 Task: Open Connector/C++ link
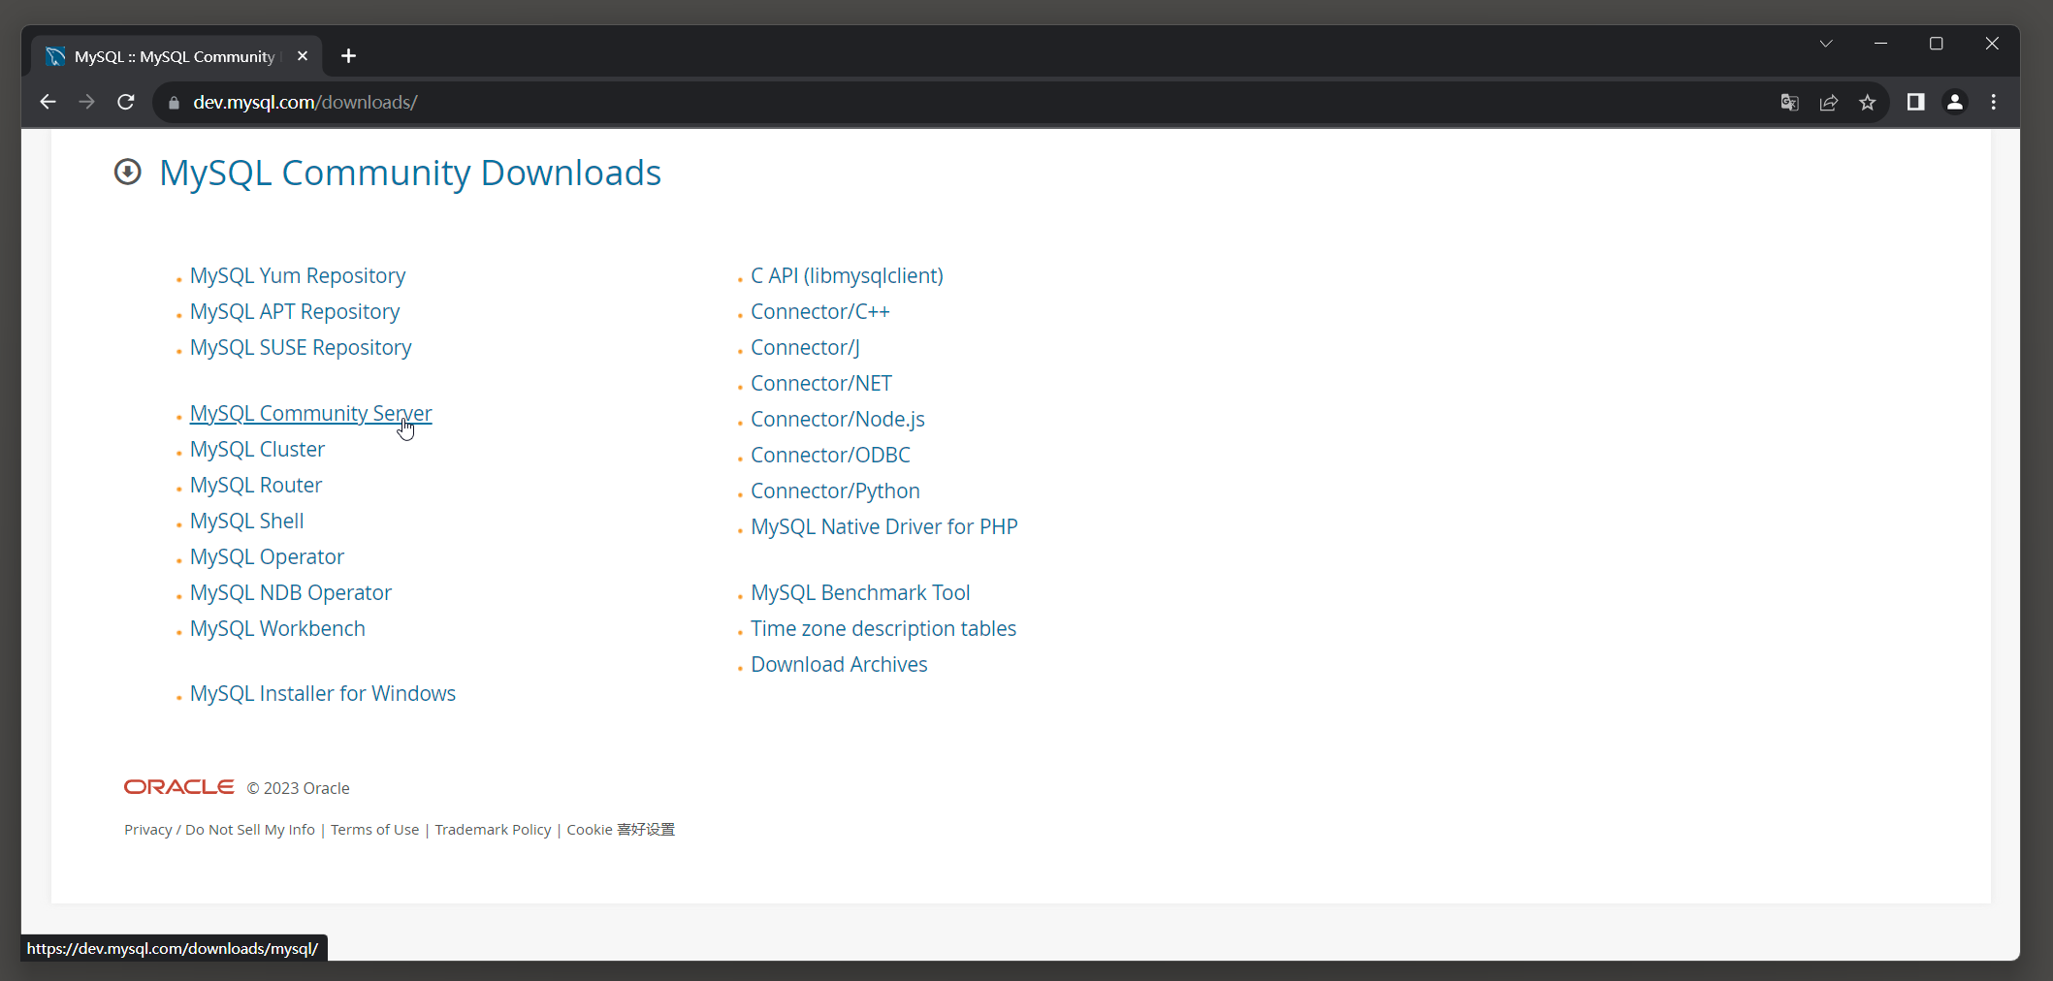click(x=820, y=311)
